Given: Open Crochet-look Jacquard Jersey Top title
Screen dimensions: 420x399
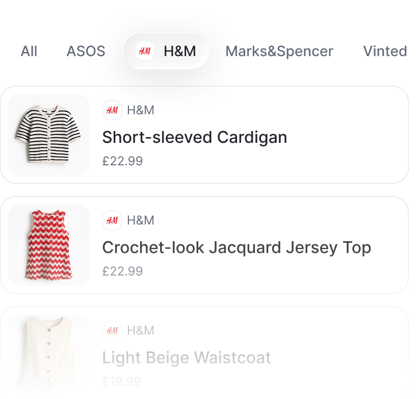Looking at the screenshot, I should click(x=237, y=248).
